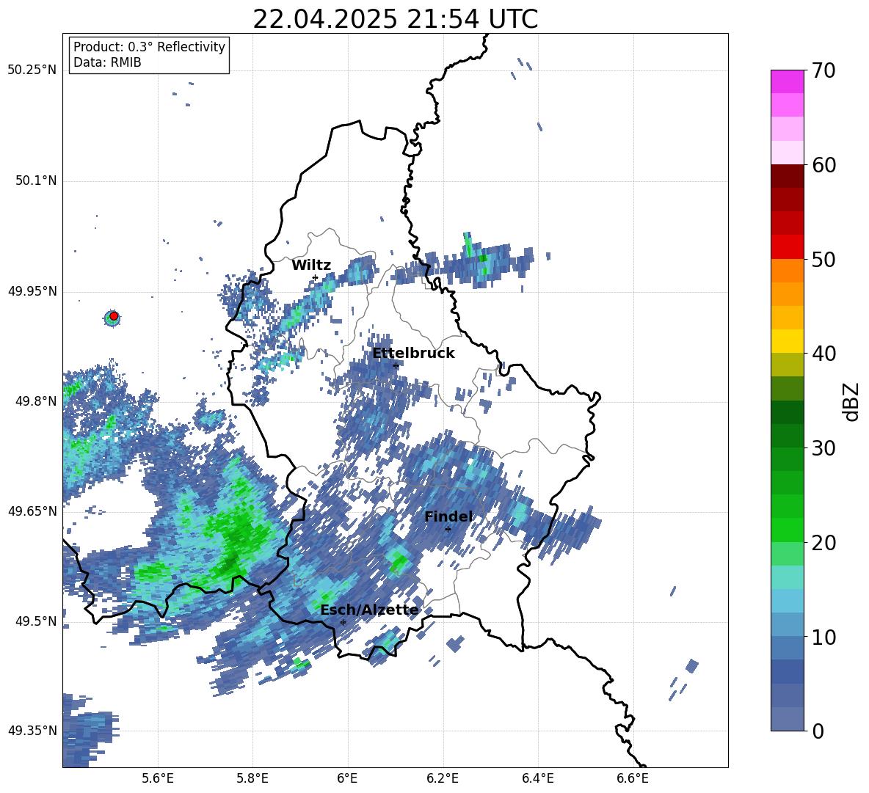Click the 50 value on the colorbar
Screen dimensions: 869x793
823,259
